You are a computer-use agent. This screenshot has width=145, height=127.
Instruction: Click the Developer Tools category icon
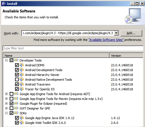coord(16,60)
